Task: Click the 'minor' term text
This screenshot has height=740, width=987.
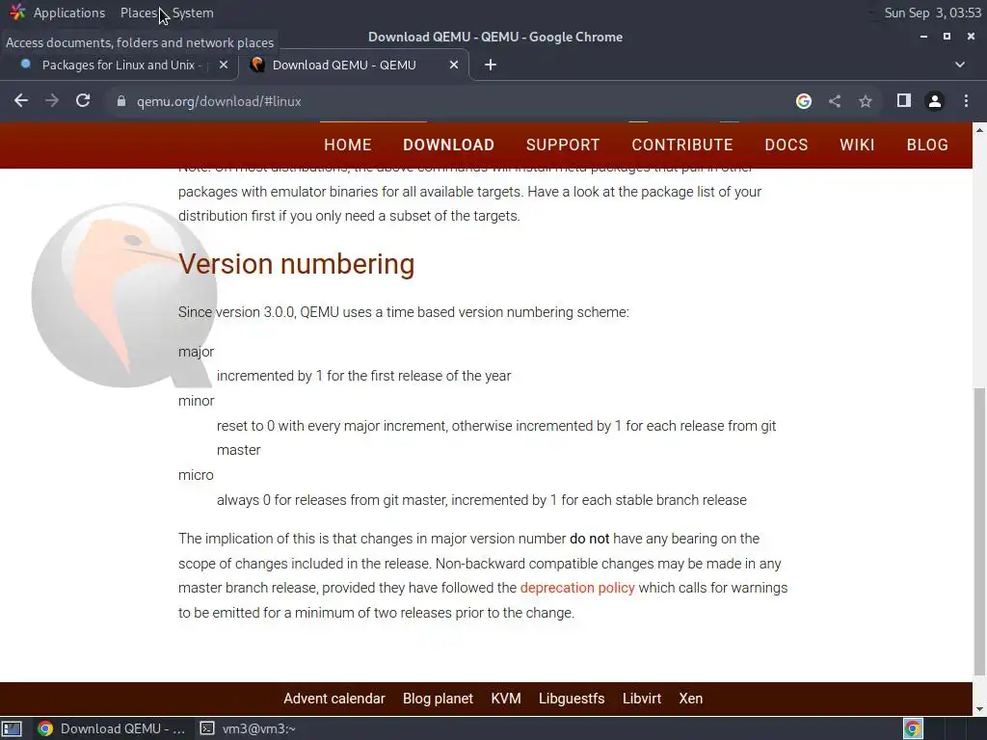Action: [196, 401]
